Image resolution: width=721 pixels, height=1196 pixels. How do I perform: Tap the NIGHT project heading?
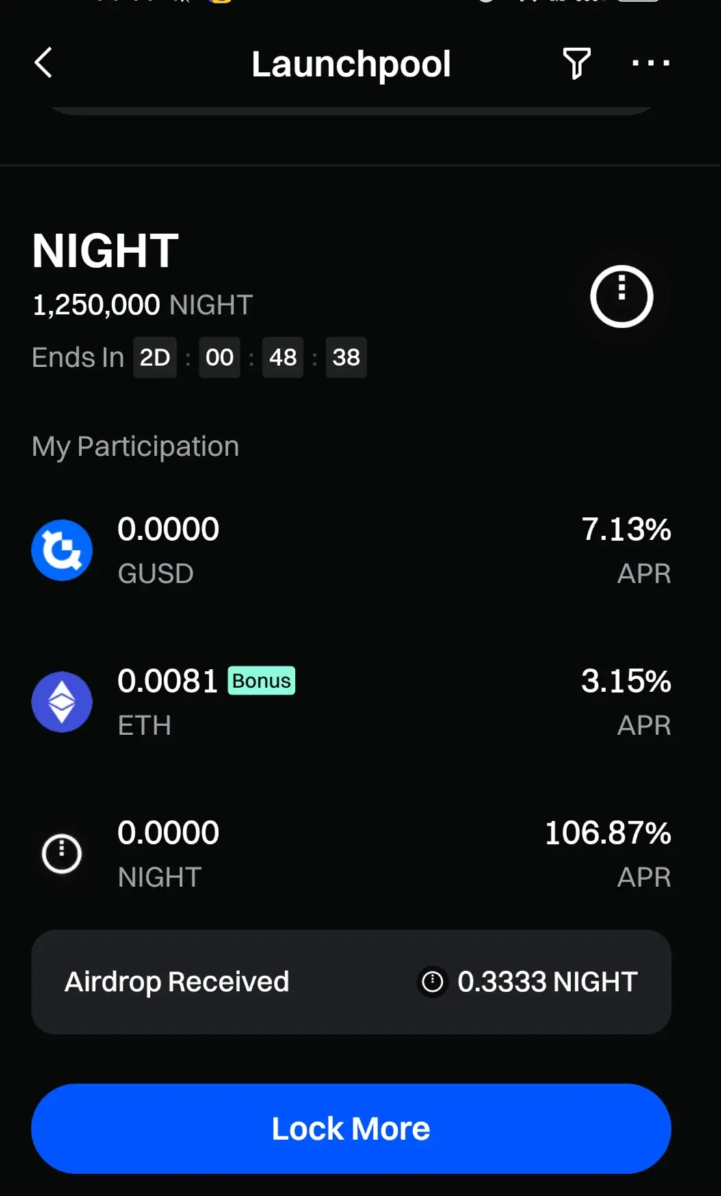click(x=105, y=251)
